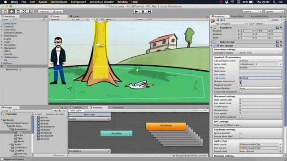Select the Rect transform tool
This screenshot has width=287, height=161.
tap(31, 12)
